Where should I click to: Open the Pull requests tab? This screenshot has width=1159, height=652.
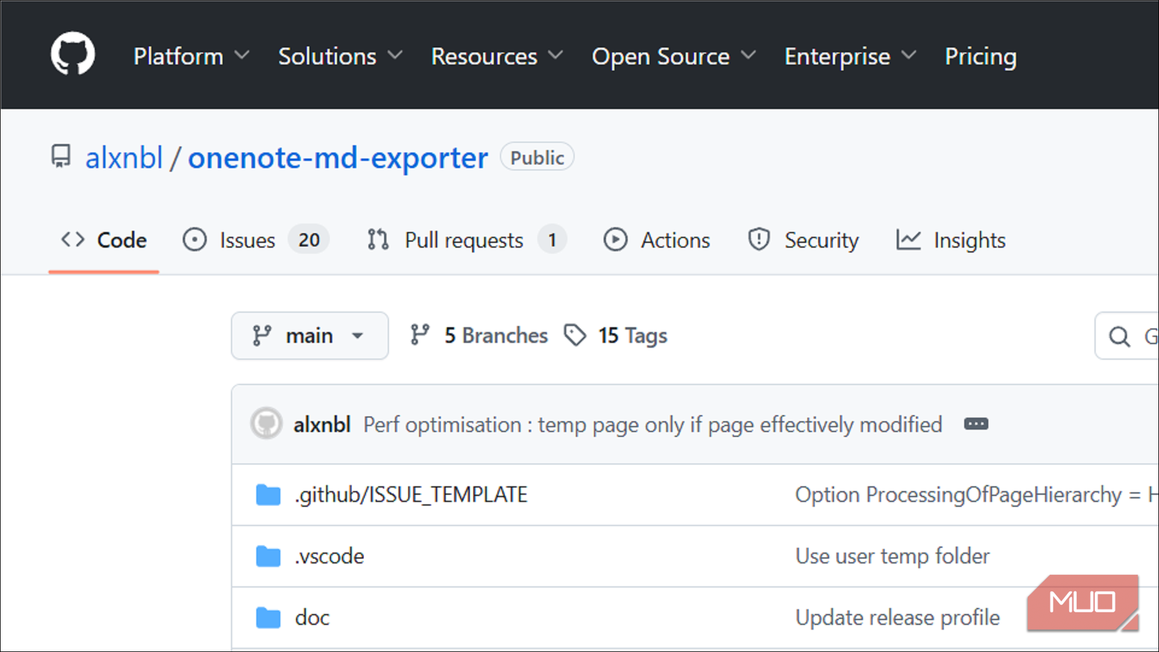[x=466, y=240]
